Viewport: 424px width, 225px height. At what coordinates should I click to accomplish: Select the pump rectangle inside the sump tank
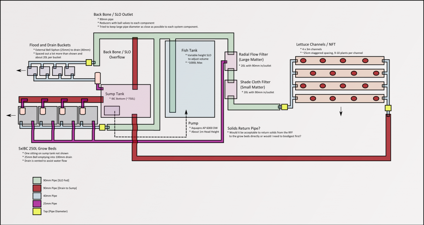pyautogui.click(x=111, y=111)
